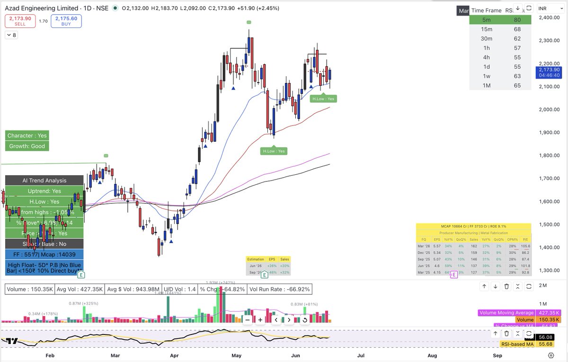This screenshot has width=568, height=362.
Task: Maximize the main chart pane via top-right icon
Action: (529, 9)
